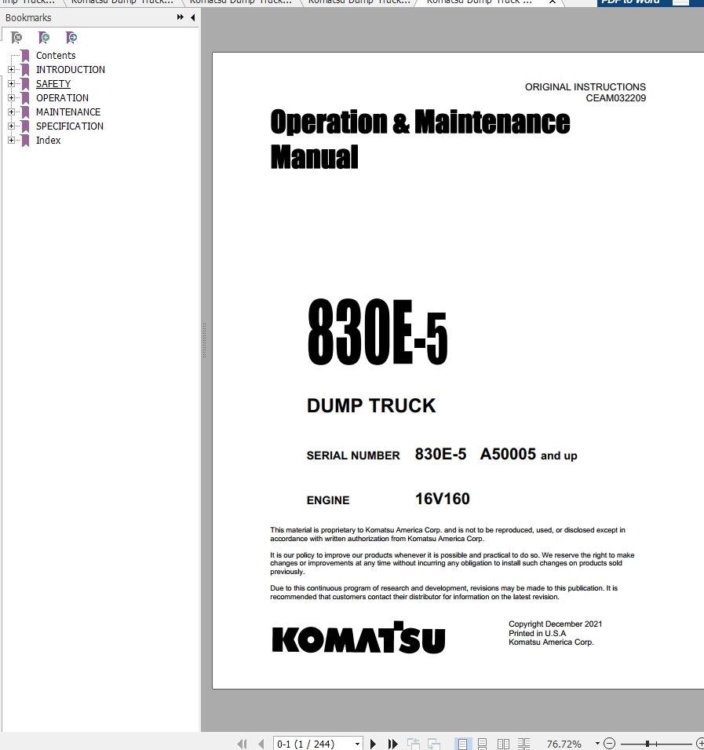Select continuous page view mode
This screenshot has width=704, height=750.
pyautogui.click(x=482, y=744)
